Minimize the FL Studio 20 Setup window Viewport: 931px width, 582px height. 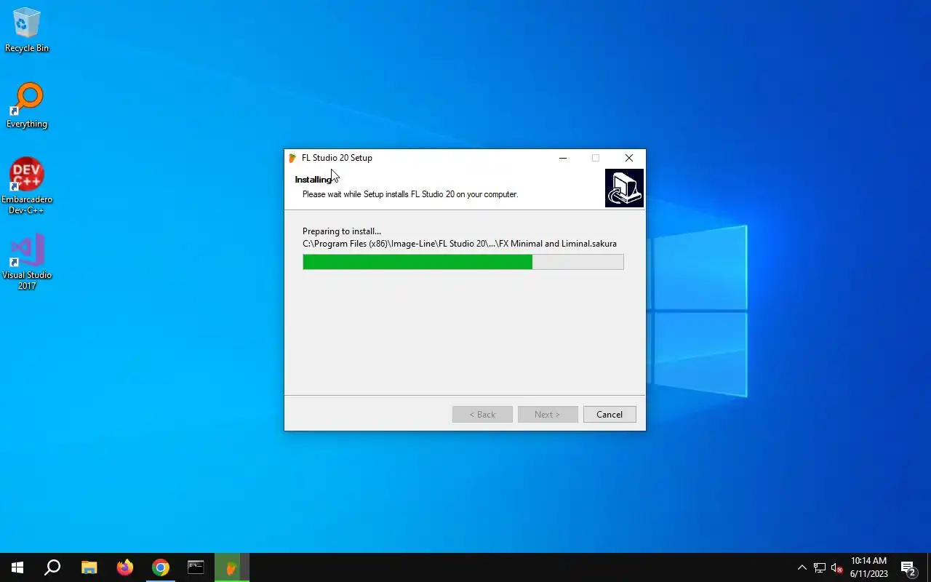tap(563, 158)
